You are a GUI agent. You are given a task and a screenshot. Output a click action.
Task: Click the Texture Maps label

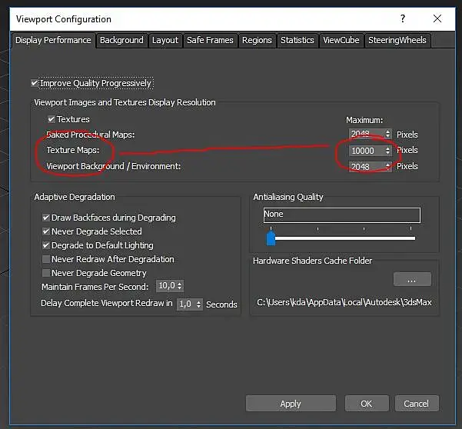[73, 150]
